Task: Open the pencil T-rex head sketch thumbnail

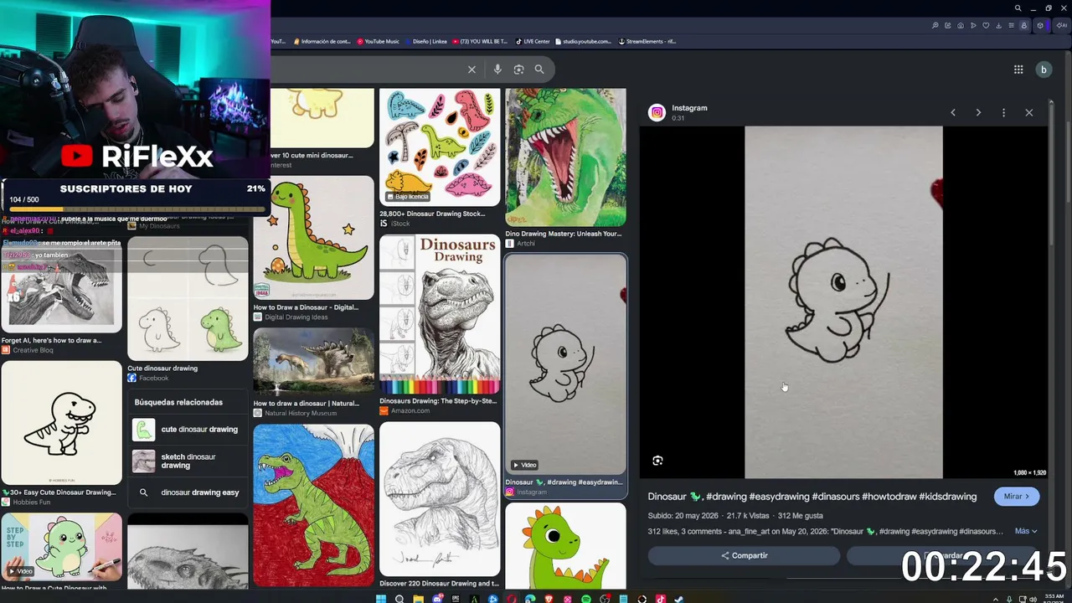Action: pyautogui.click(x=440, y=498)
